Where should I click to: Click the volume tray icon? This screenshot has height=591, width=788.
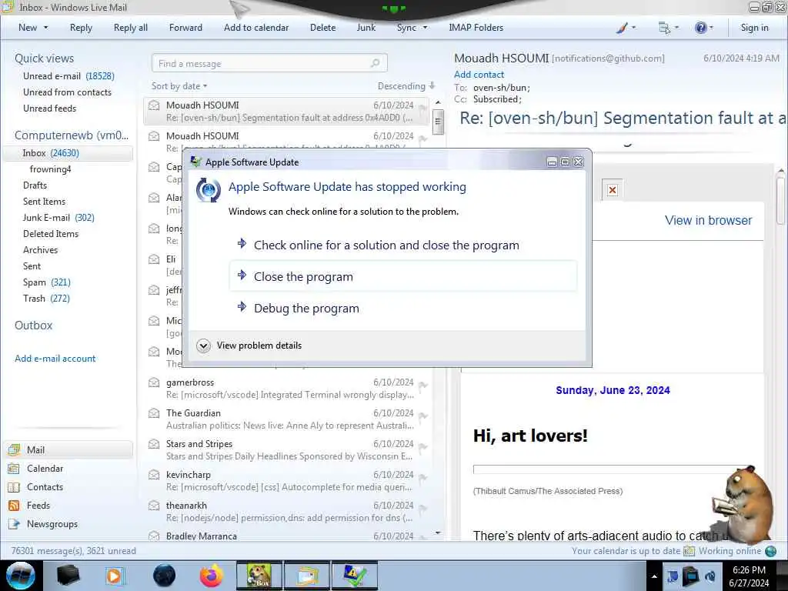point(710,576)
